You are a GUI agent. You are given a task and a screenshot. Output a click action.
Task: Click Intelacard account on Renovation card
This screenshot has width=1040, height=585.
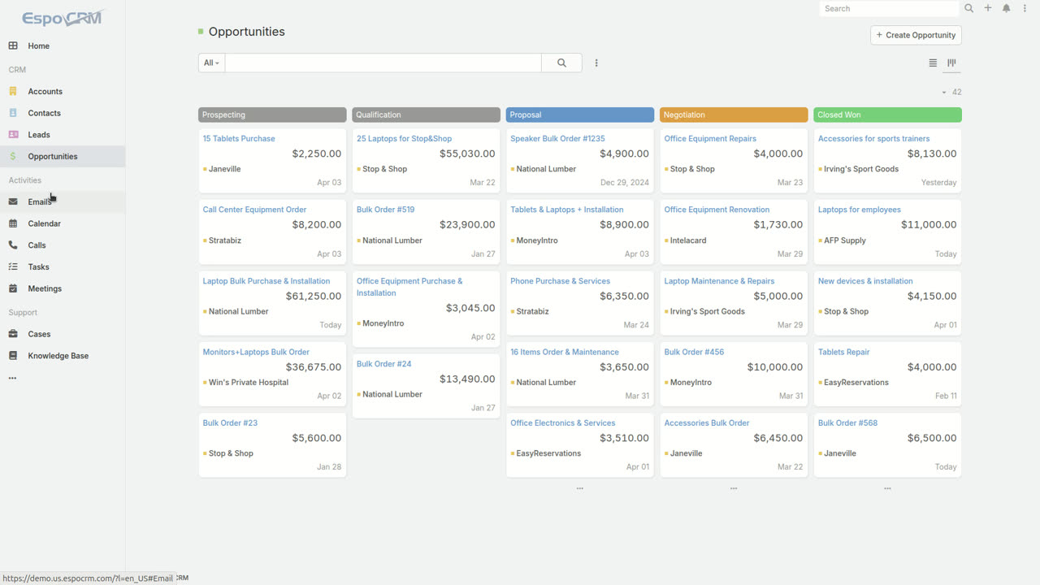688,240
